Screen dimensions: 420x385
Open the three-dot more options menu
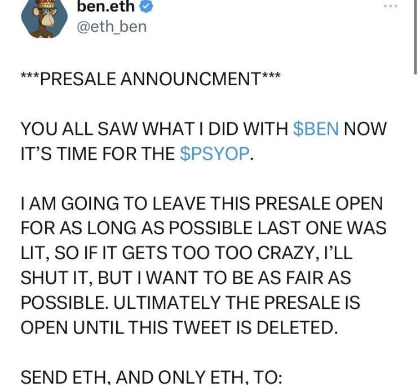(x=390, y=7)
